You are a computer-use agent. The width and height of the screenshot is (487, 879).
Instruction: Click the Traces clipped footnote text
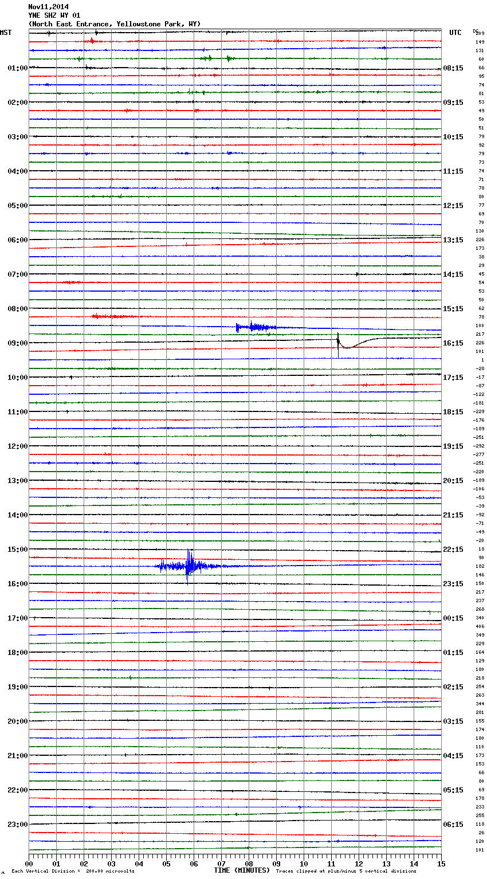coord(346,871)
